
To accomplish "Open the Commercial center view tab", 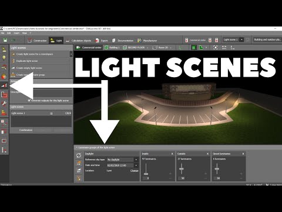I will coord(89,48).
